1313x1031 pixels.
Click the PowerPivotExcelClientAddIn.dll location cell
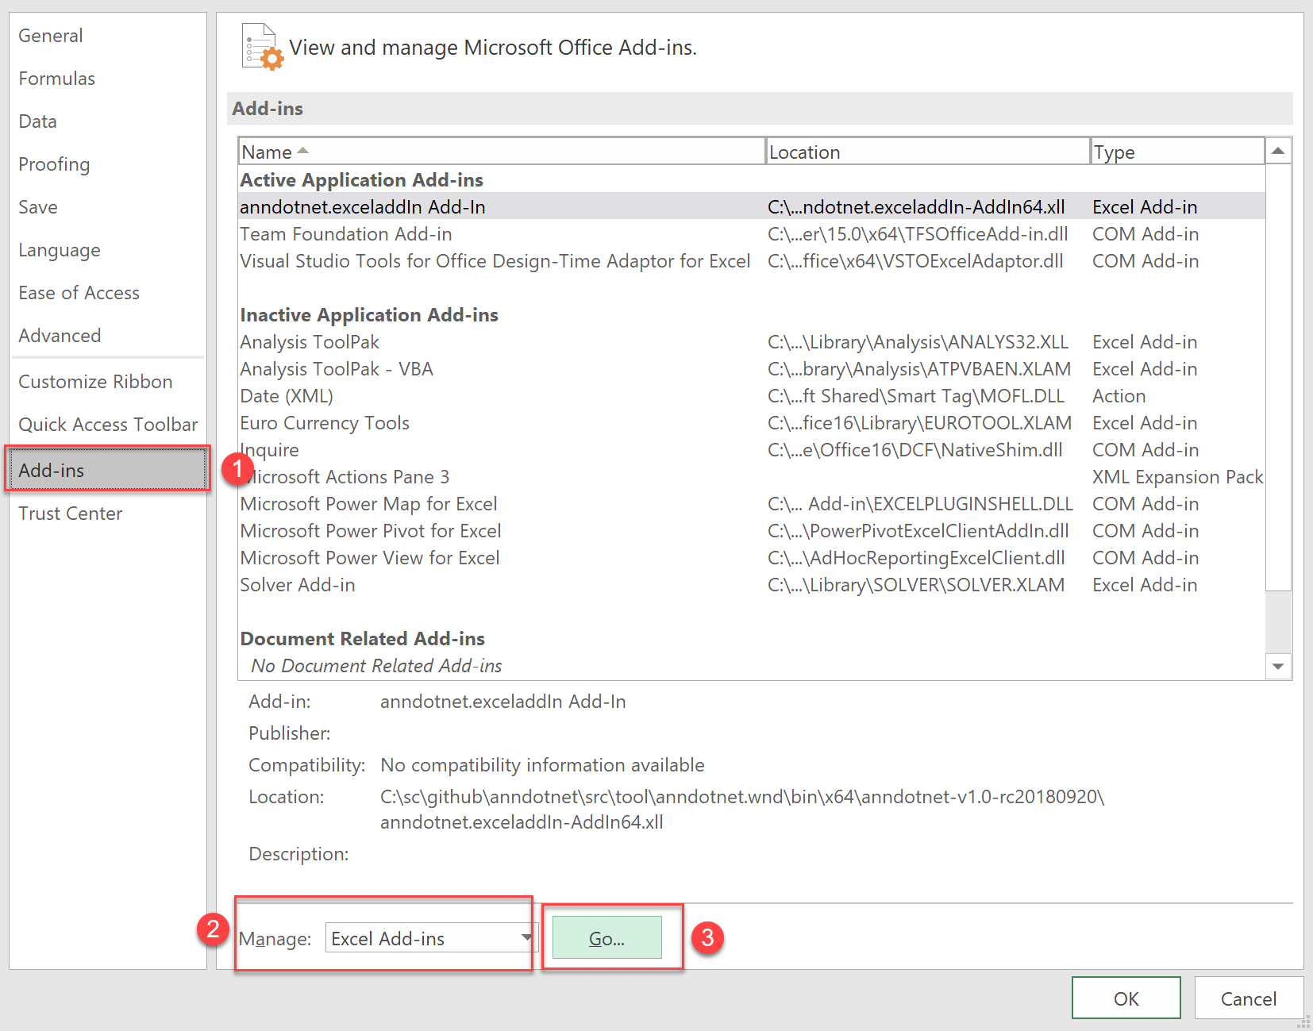[x=918, y=531]
